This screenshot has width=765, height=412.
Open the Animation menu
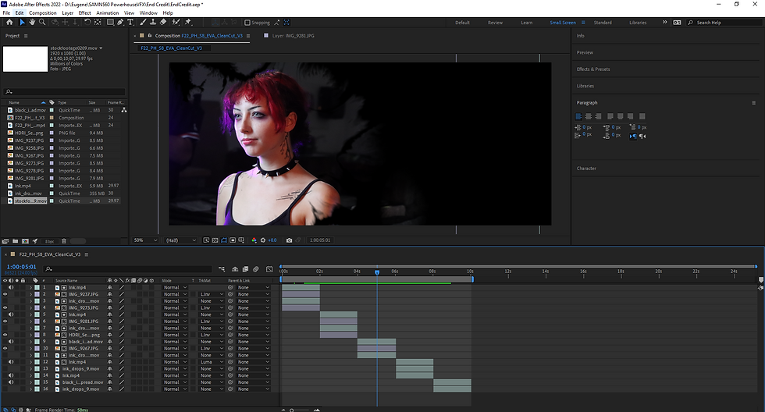pos(108,13)
